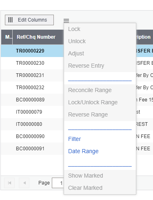The height and width of the screenshot is (200, 153).
Task: Go to previous page arrow
Action: tap(24, 183)
